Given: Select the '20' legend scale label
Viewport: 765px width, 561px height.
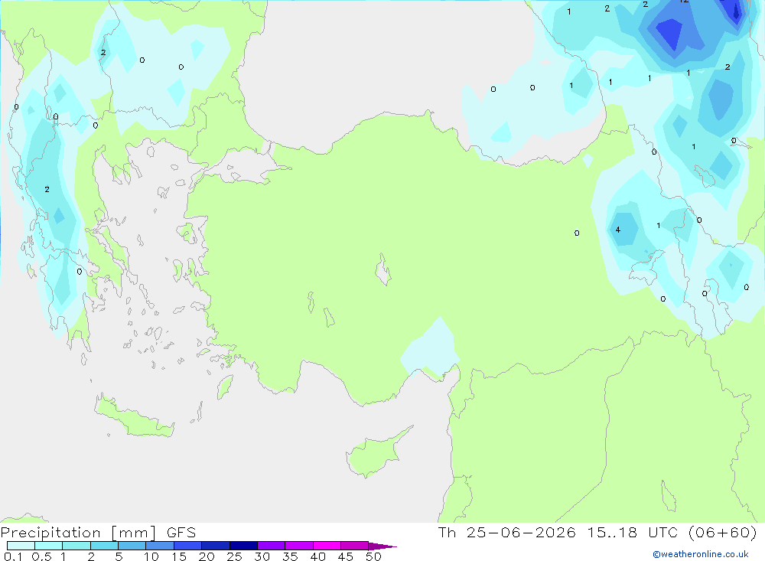Looking at the screenshot, I should pyautogui.click(x=207, y=556).
